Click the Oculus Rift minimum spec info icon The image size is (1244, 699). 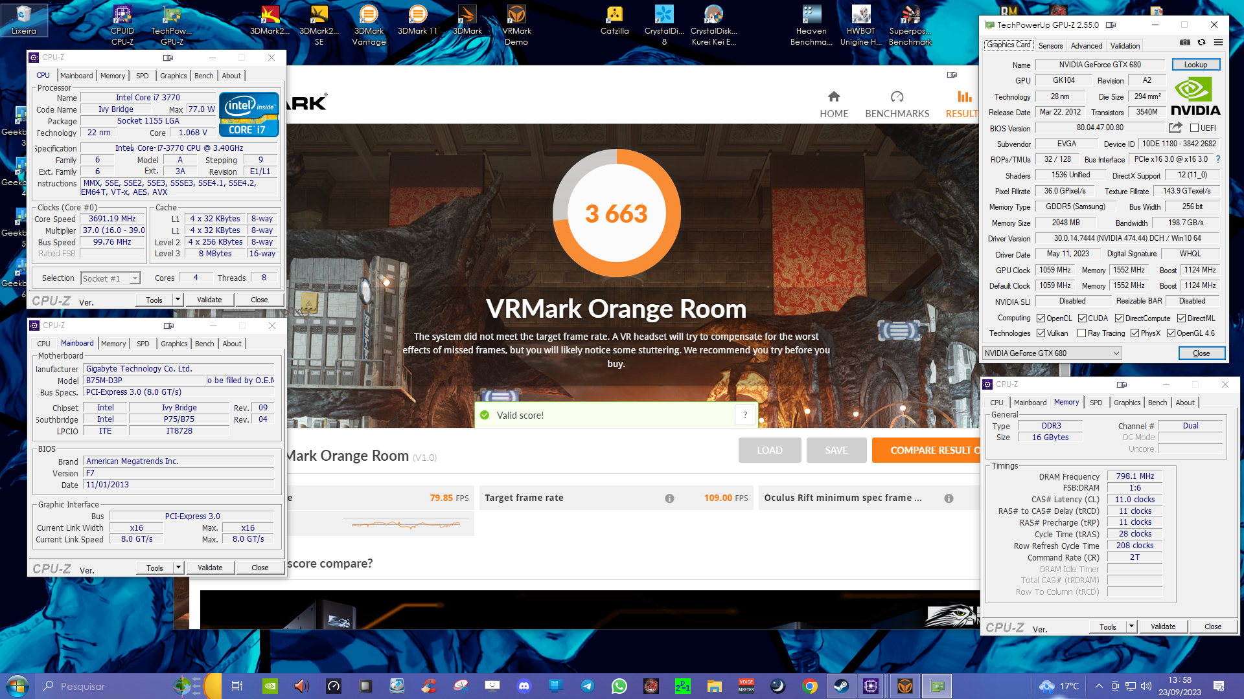pos(949,498)
